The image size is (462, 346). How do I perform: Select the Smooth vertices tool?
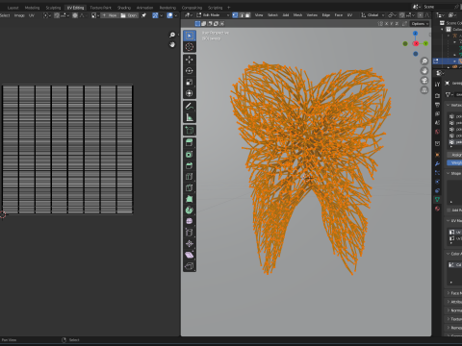point(190,221)
